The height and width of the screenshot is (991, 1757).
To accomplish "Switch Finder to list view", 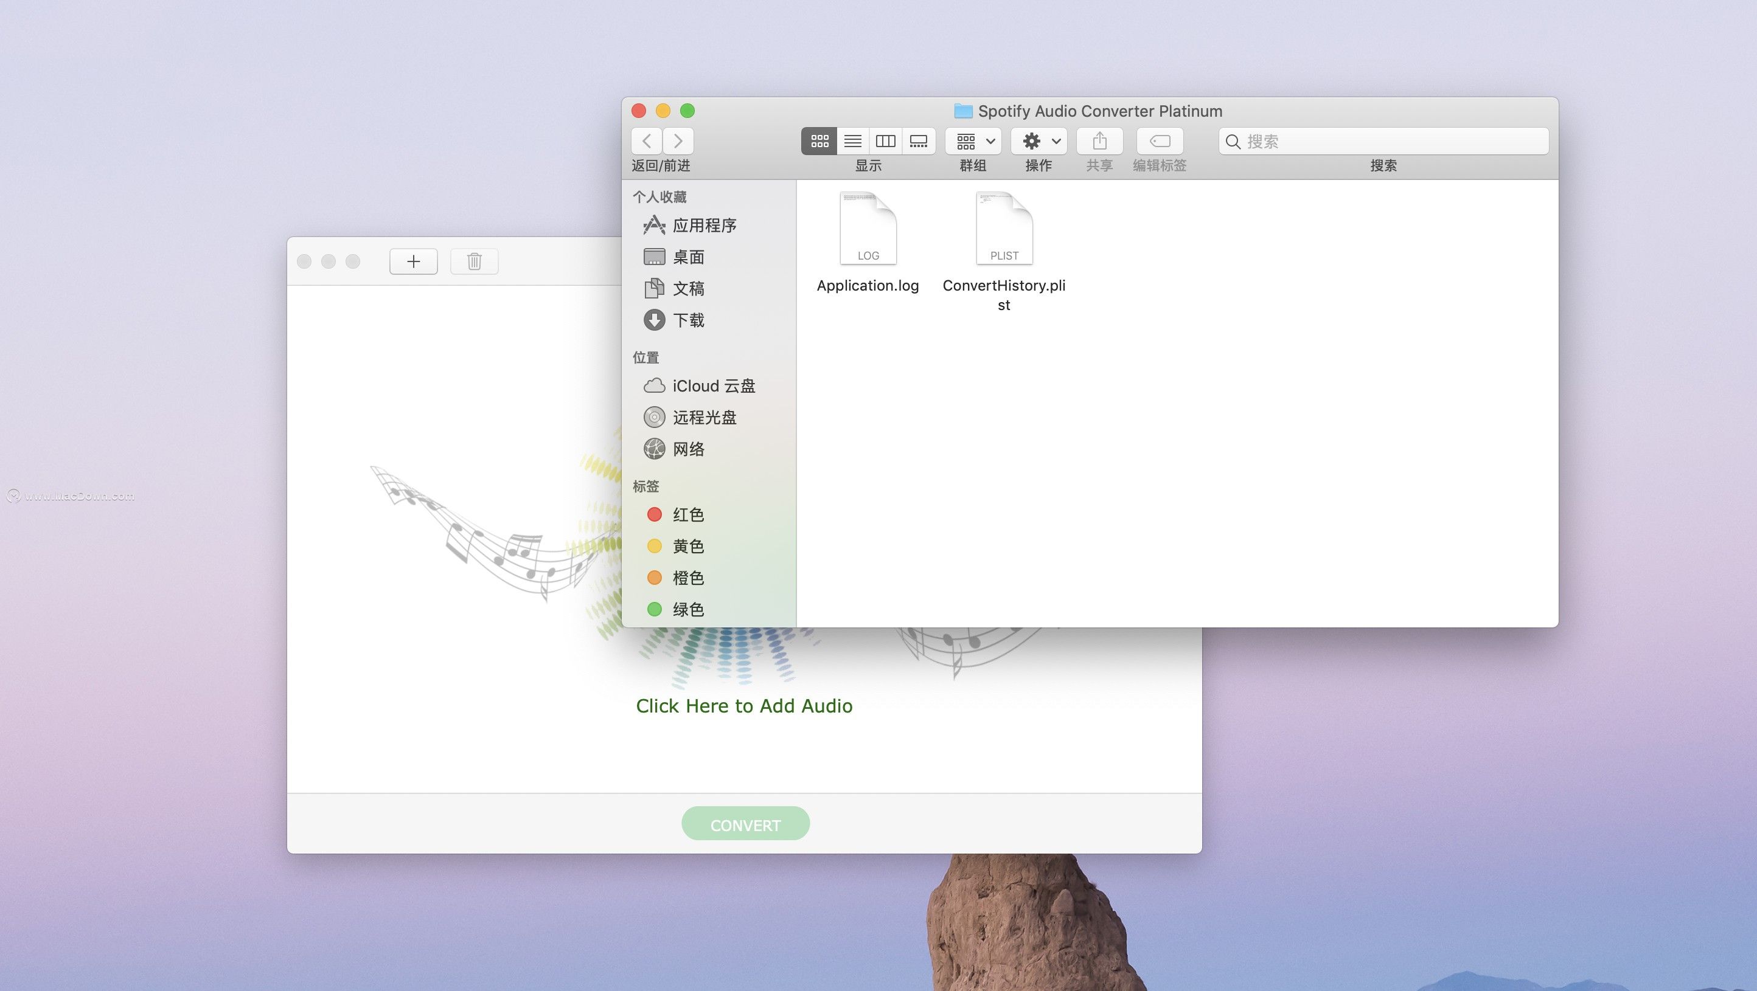I will click(x=852, y=141).
